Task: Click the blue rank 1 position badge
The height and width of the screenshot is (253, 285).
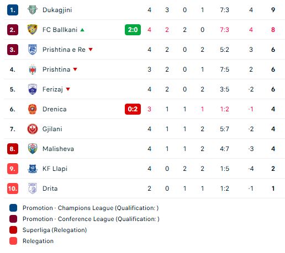Action: coord(13,10)
